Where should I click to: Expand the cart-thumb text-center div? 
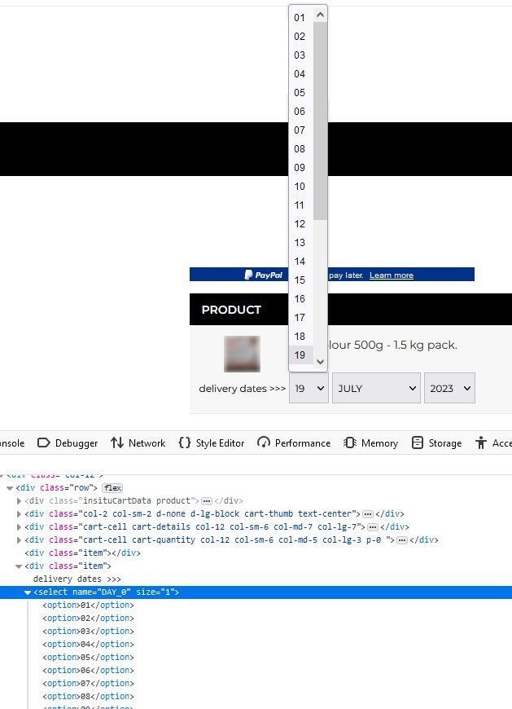pos(20,513)
